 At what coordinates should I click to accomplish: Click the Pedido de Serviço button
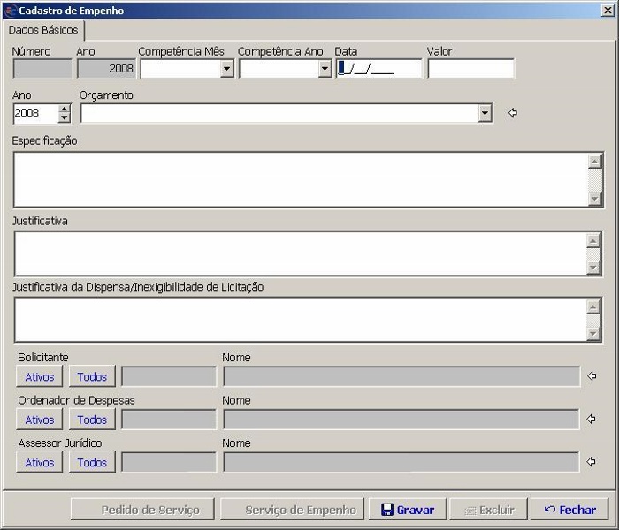pos(142,510)
